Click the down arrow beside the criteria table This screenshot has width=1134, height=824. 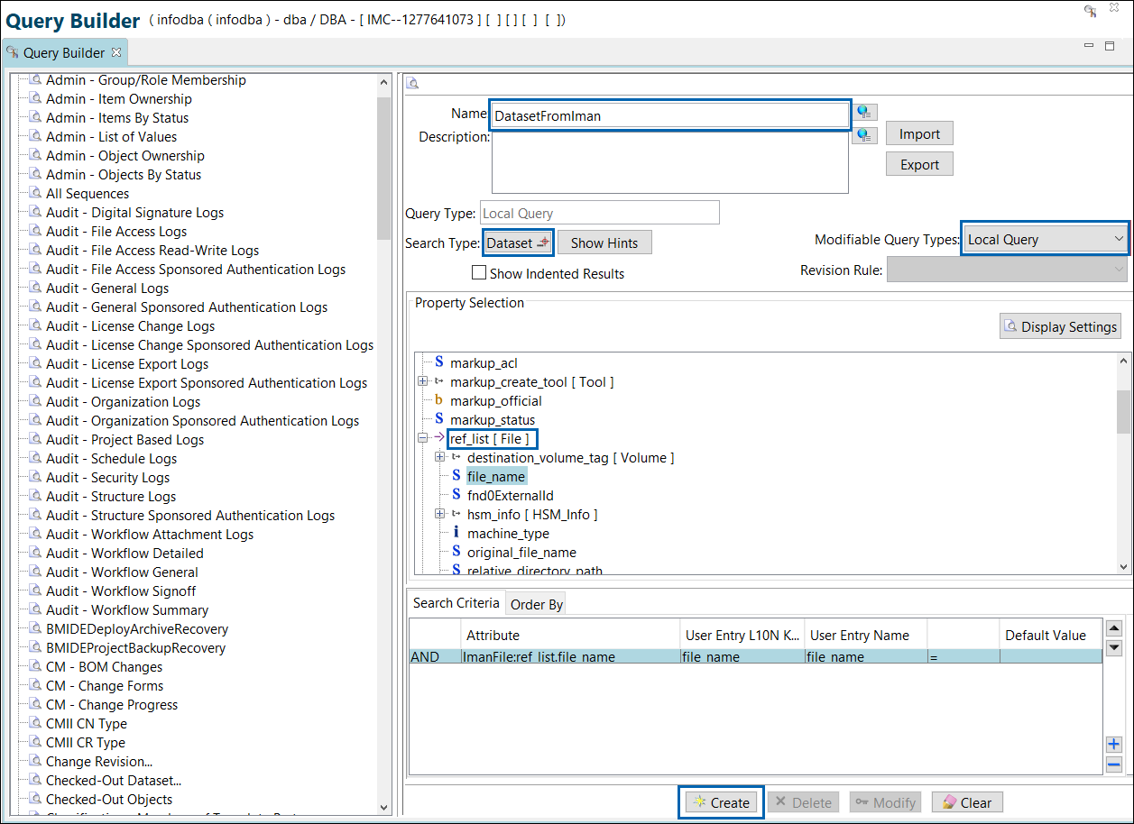1114,647
